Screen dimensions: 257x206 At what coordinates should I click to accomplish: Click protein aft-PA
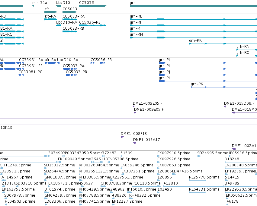pos(50,60)
